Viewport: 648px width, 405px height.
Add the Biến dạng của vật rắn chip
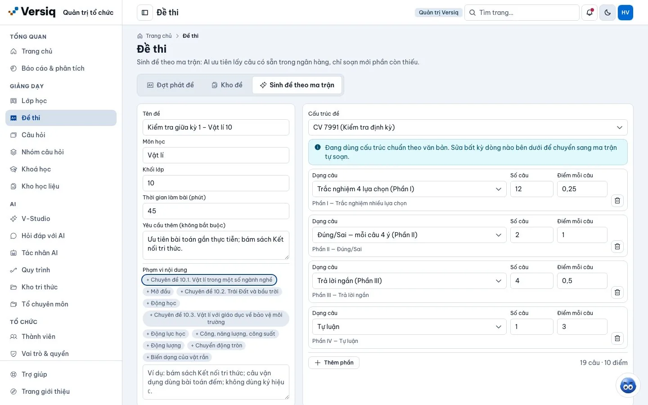tap(177, 357)
